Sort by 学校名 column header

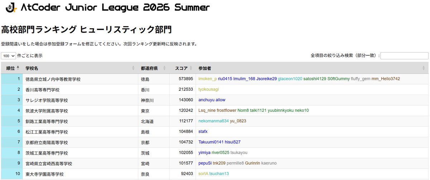(x=80, y=68)
